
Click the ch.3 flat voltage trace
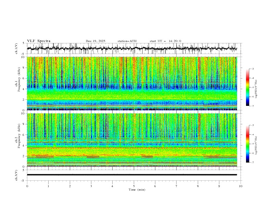click(x=132, y=175)
